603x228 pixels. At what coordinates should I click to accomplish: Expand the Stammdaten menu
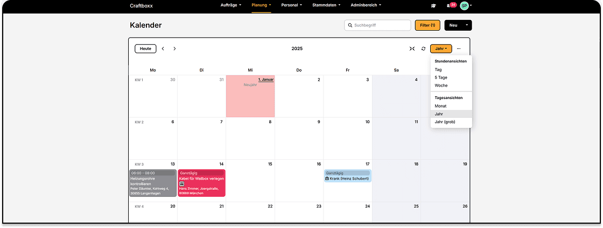coord(326,5)
